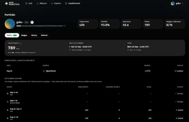Click the +1 PTS bonus value

148,71
